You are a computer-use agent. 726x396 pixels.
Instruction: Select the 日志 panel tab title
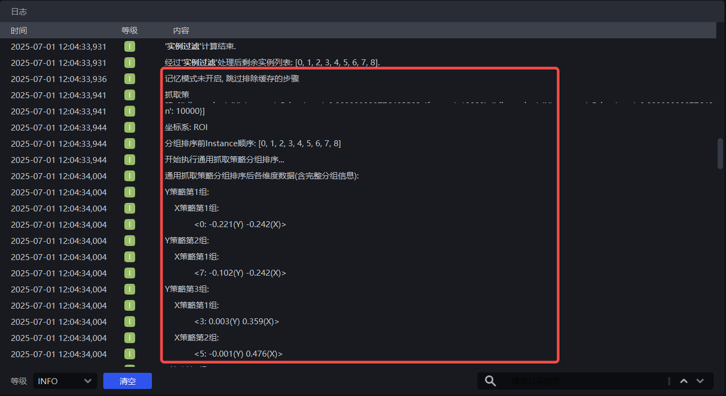click(x=19, y=11)
